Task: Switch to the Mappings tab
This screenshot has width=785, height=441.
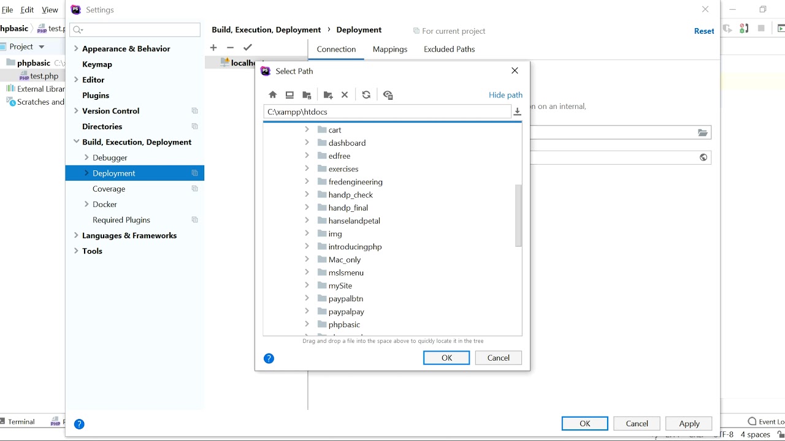Action: (390, 49)
